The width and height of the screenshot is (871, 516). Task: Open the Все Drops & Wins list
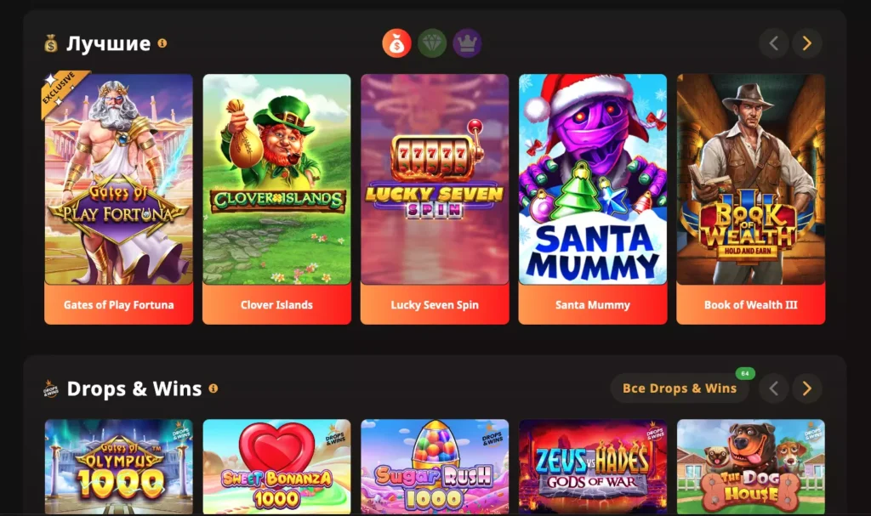point(680,388)
